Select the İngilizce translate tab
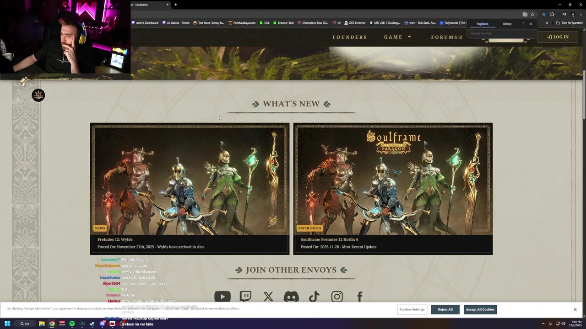586x329 pixels. click(x=483, y=24)
